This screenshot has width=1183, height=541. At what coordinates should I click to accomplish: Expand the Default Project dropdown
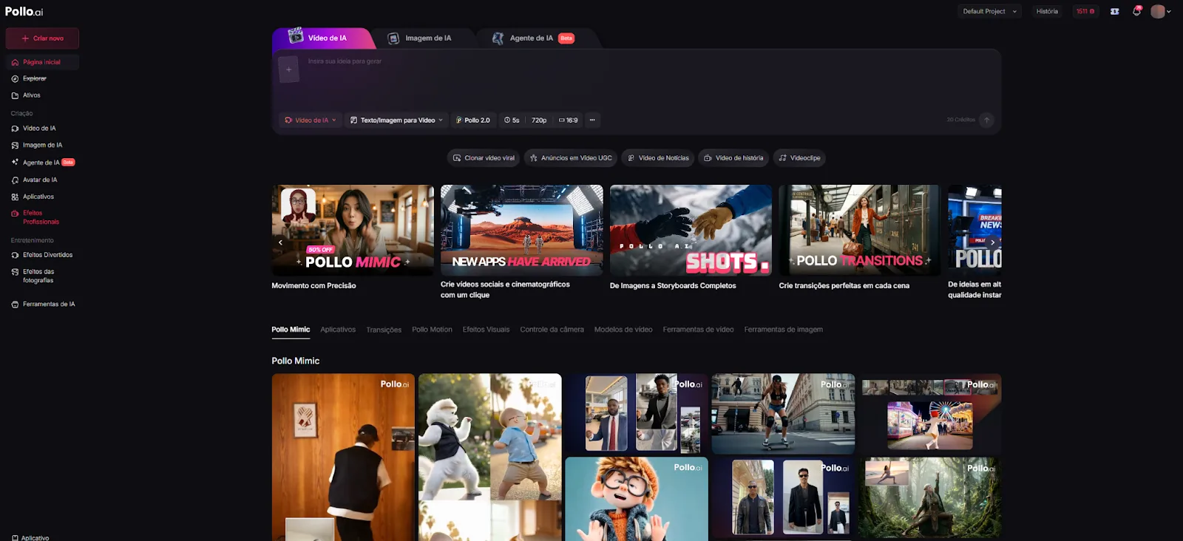pyautogui.click(x=989, y=11)
